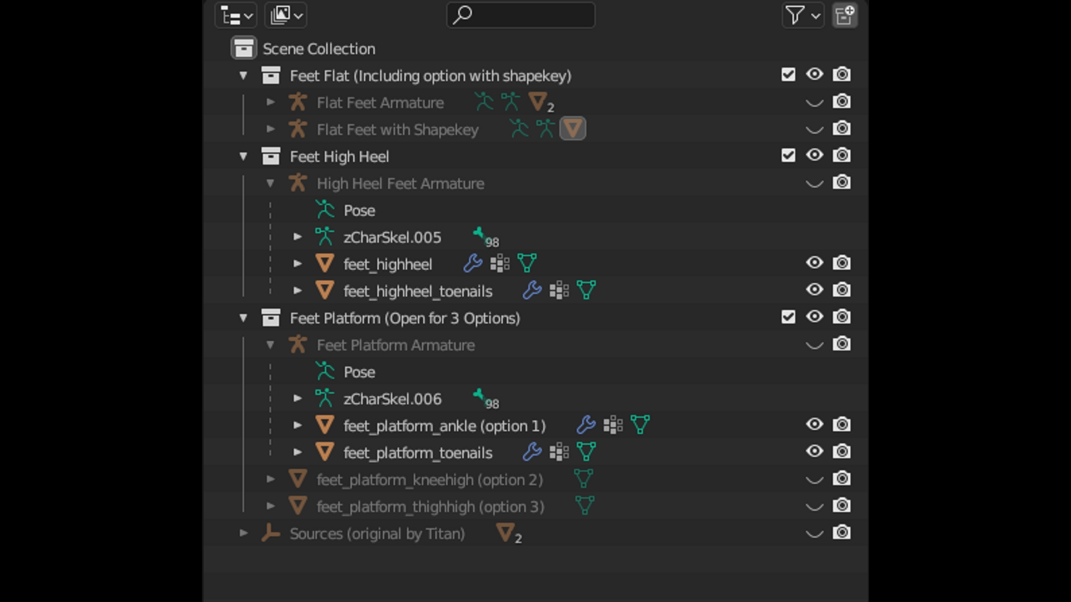Expand feet_platform_toenails row

(298, 452)
